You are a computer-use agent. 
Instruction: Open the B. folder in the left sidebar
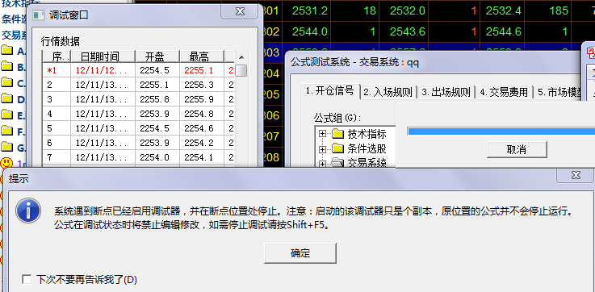pos(13,66)
